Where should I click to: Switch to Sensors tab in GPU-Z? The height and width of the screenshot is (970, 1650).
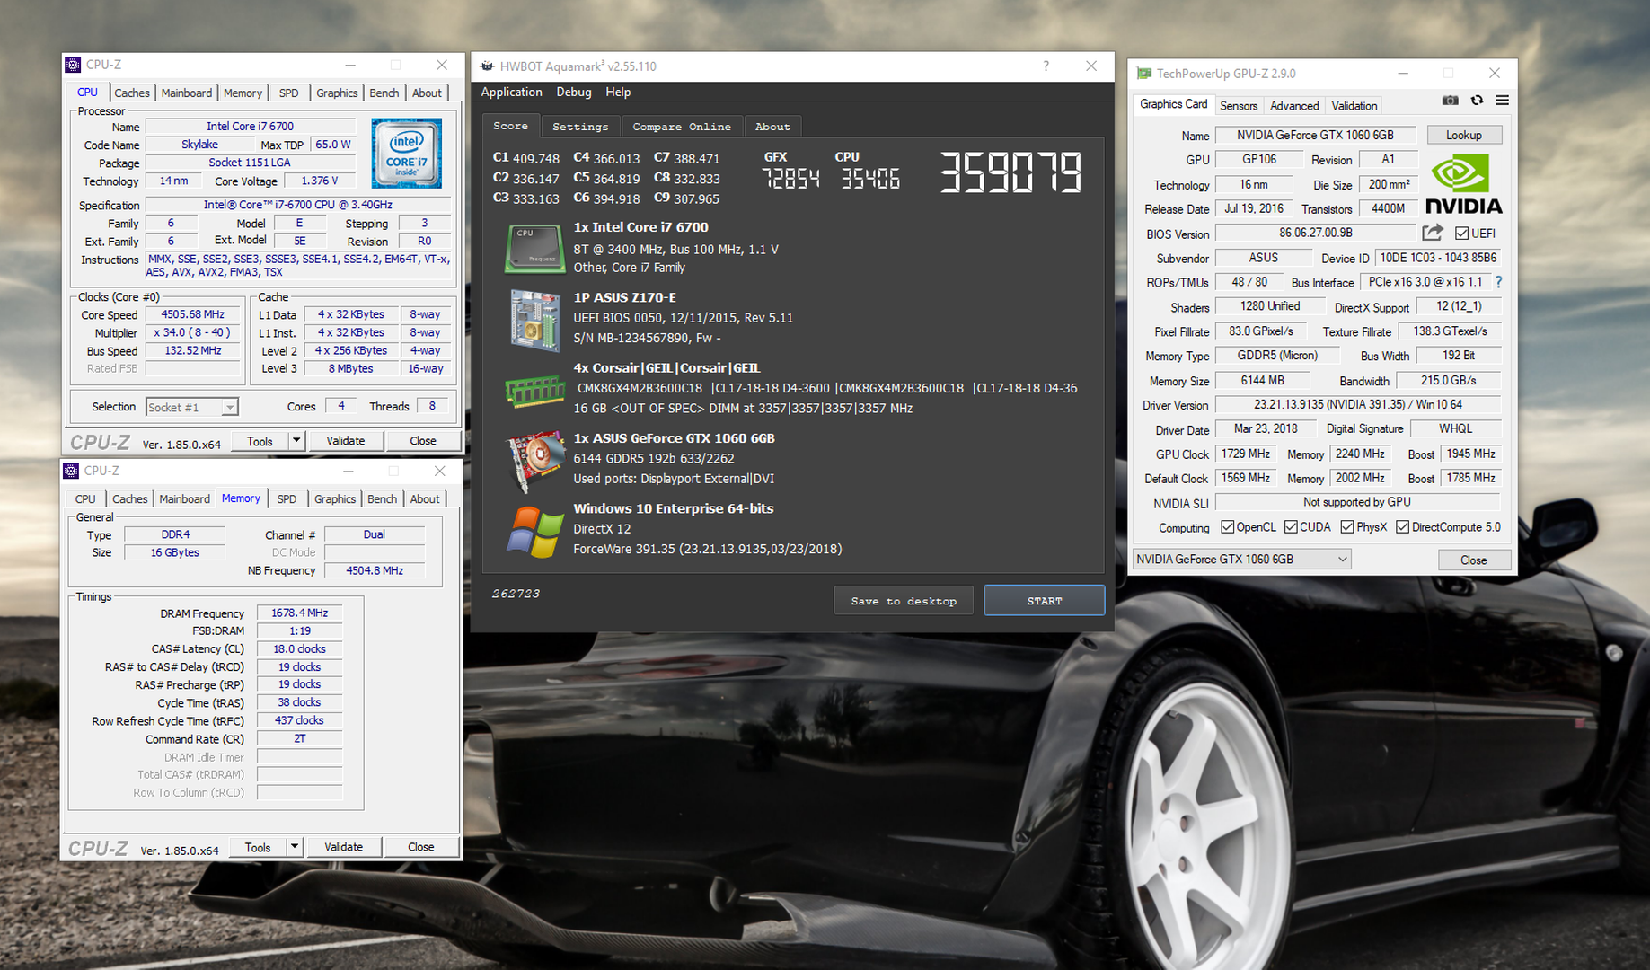(x=1238, y=105)
